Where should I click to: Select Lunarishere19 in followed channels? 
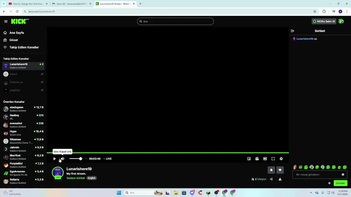[23, 66]
